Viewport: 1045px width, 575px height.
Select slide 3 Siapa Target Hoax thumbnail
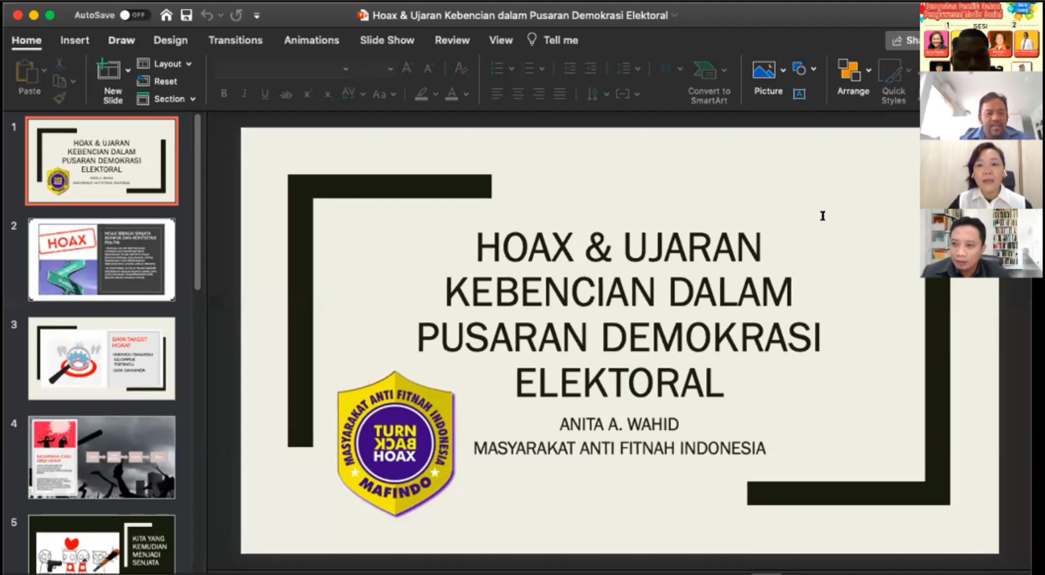tap(102, 358)
